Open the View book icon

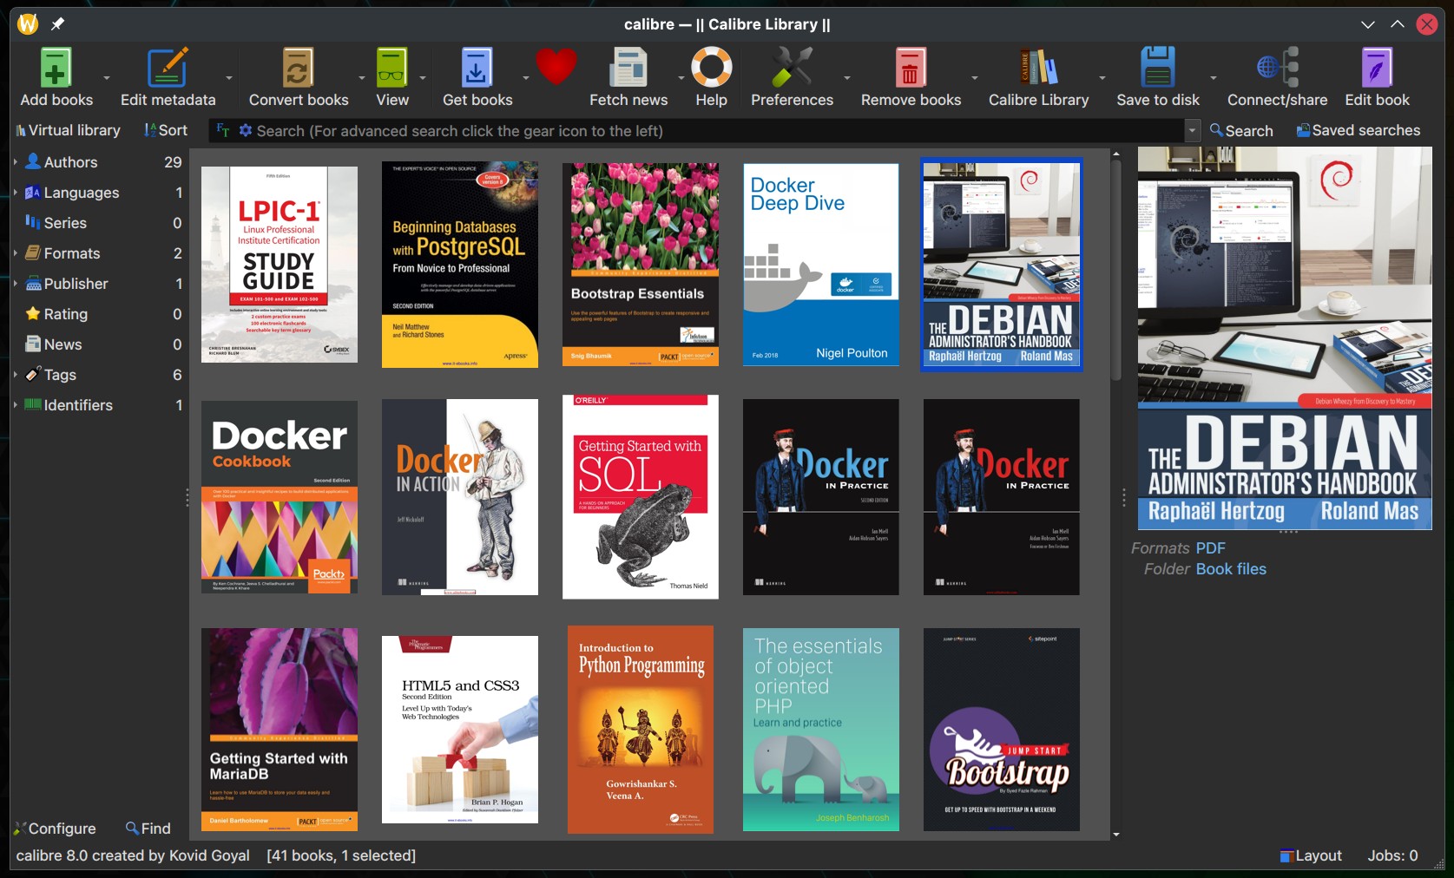pyautogui.click(x=391, y=68)
